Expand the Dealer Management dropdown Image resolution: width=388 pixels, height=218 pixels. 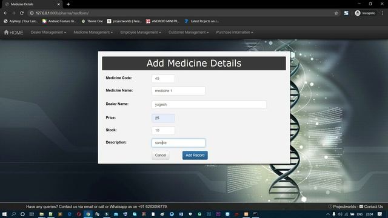pyautogui.click(x=48, y=32)
